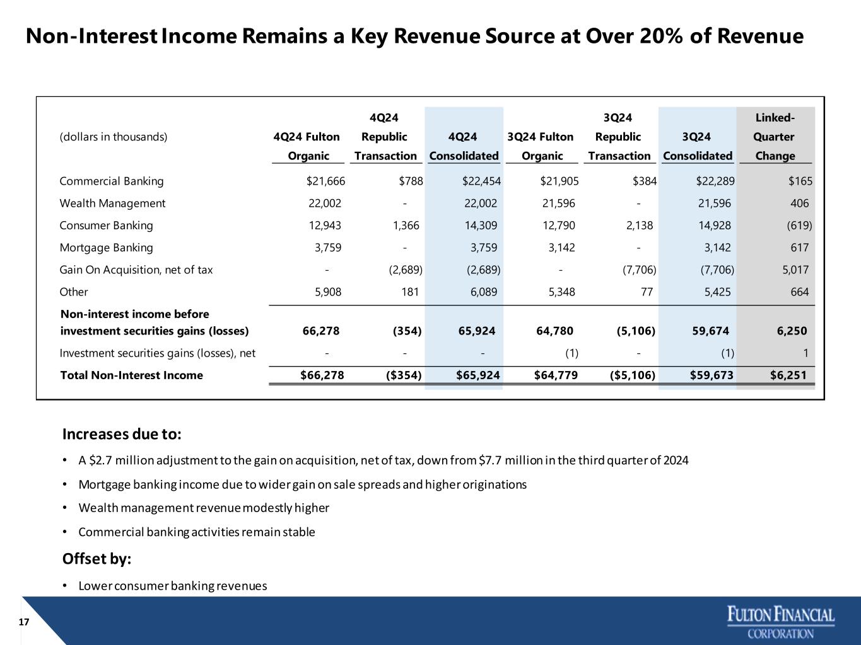Click the $384 Republic Transaction value
Image resolution: width=861 pixels, height=645 pixels.
click(x=645, y=181)
